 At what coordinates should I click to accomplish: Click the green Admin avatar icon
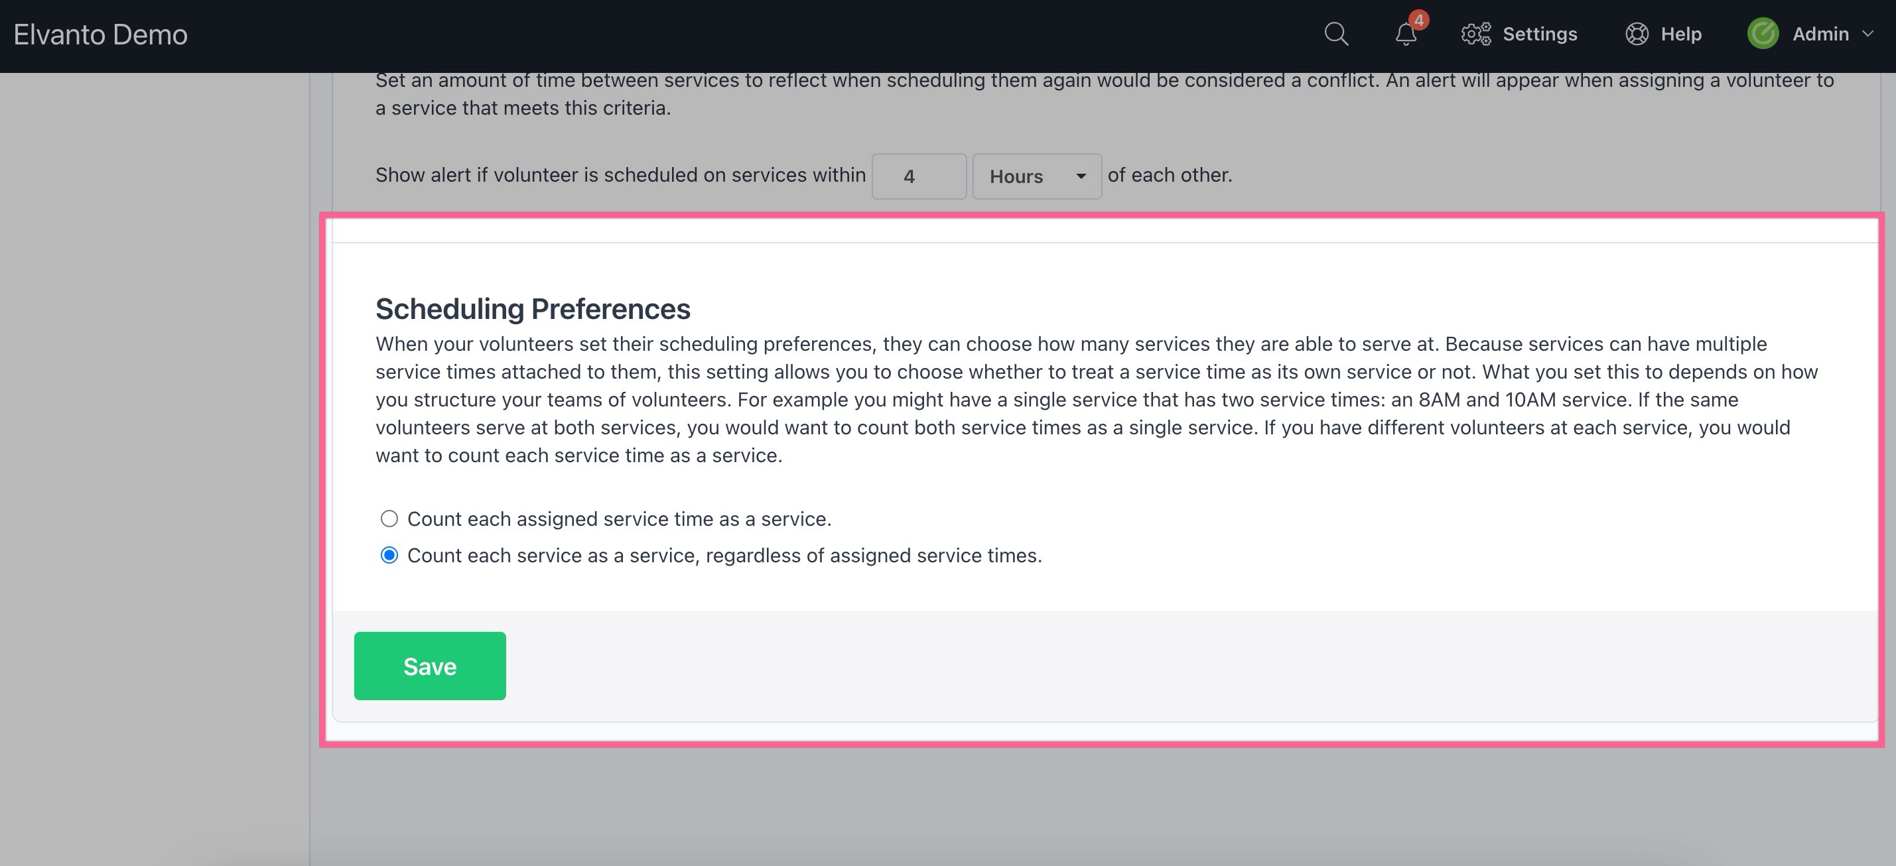pyautogui.click(x=1763, y=34)
